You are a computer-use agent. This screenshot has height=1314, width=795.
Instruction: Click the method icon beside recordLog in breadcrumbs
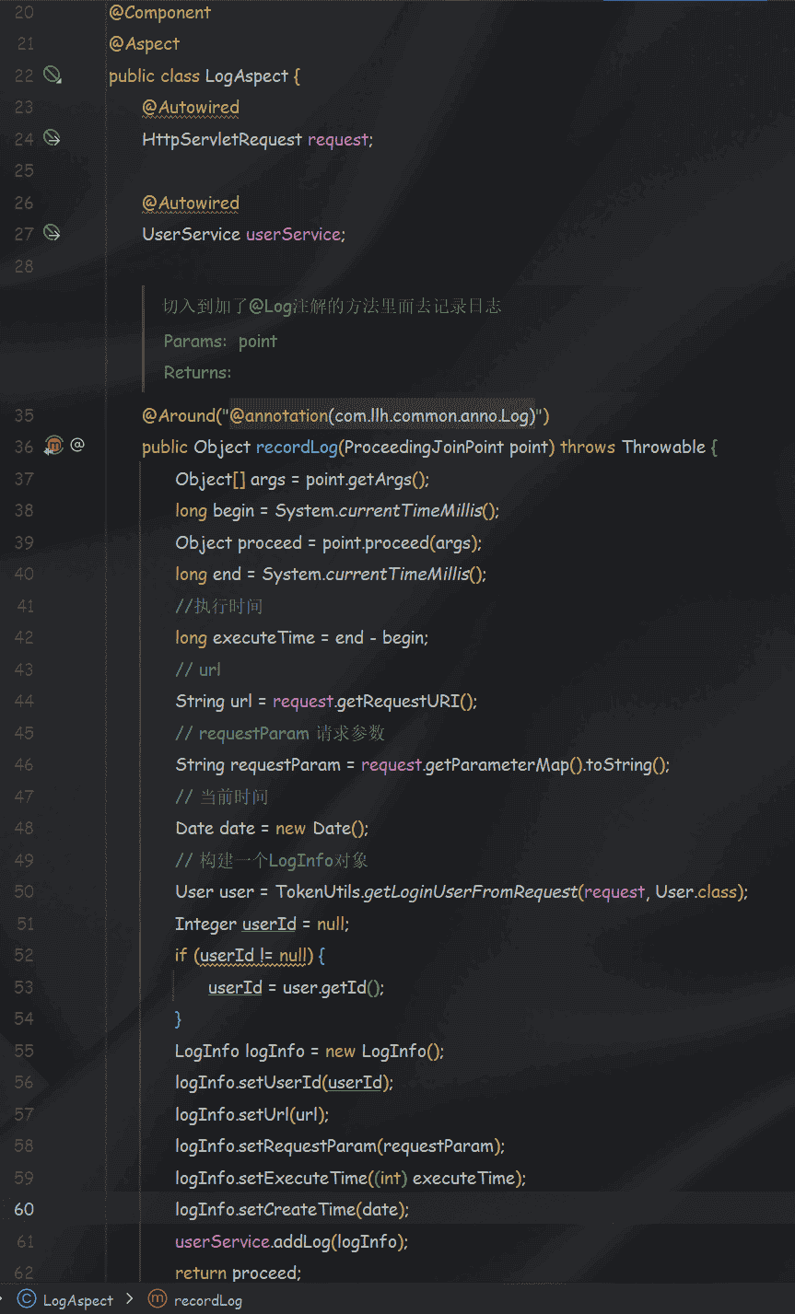[157, 1299]
